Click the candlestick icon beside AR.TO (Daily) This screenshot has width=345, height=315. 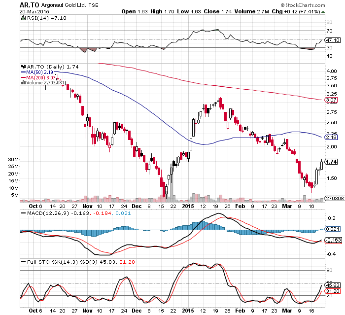pyautogui.click(x=23, y=67)
